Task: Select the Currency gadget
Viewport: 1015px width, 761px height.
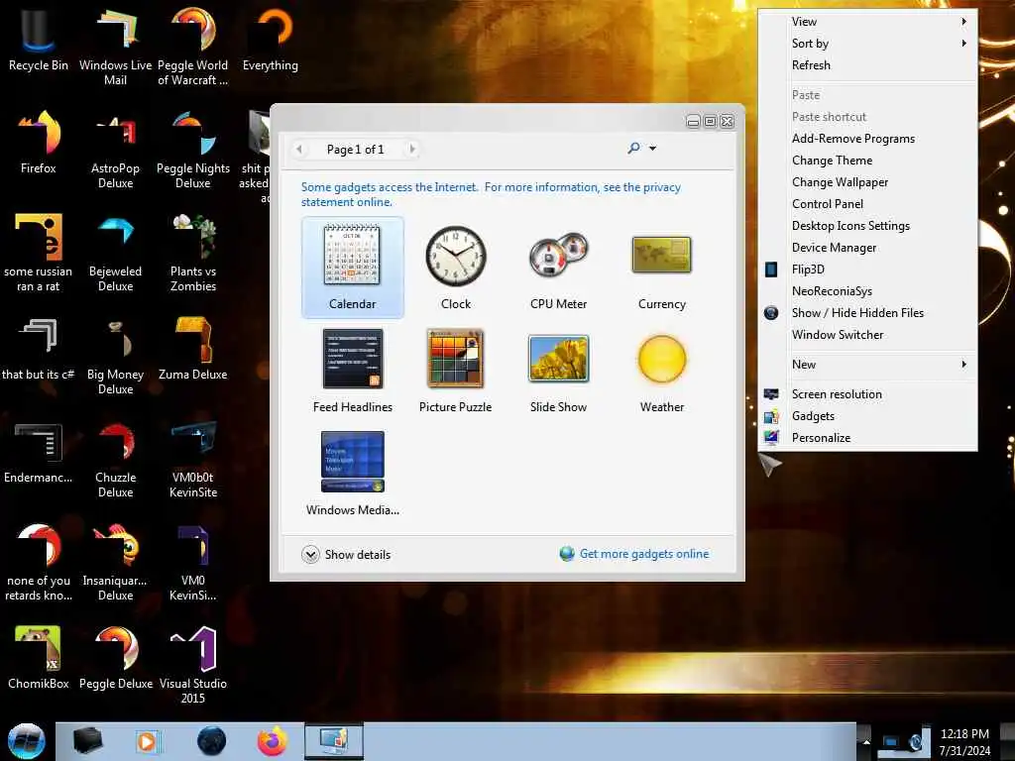Action: (x=661, y=268)
